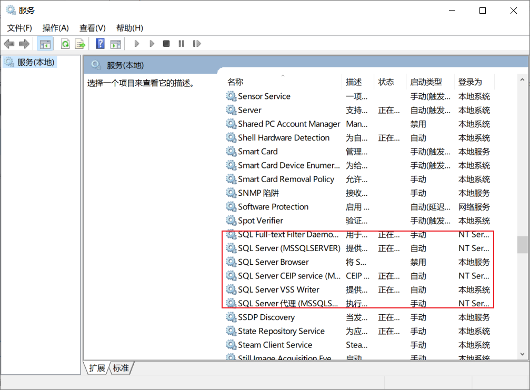The image size is (530, 390).
Task: Select the SQL Full-text Filter Daemo... service name
Action: point(288,235)
